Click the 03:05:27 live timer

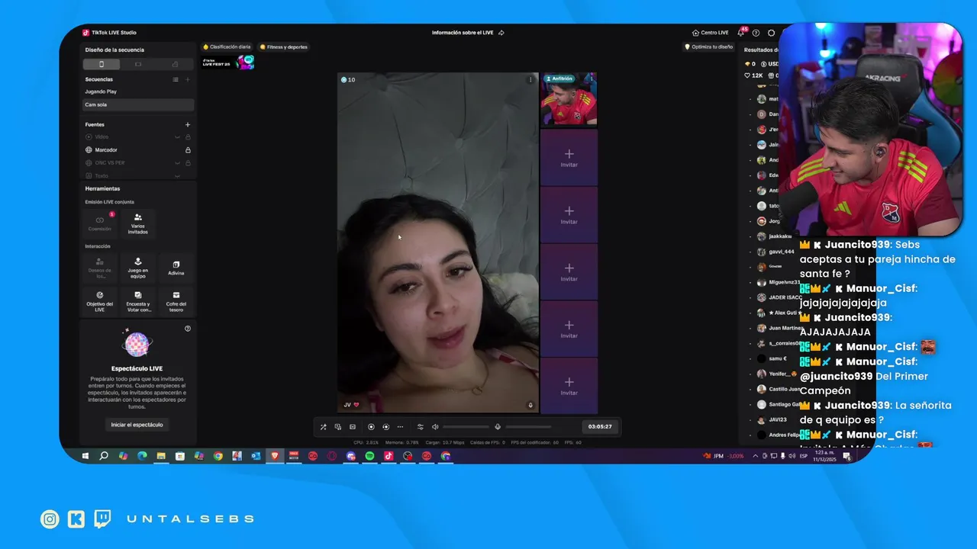click(x=600, y=427)
